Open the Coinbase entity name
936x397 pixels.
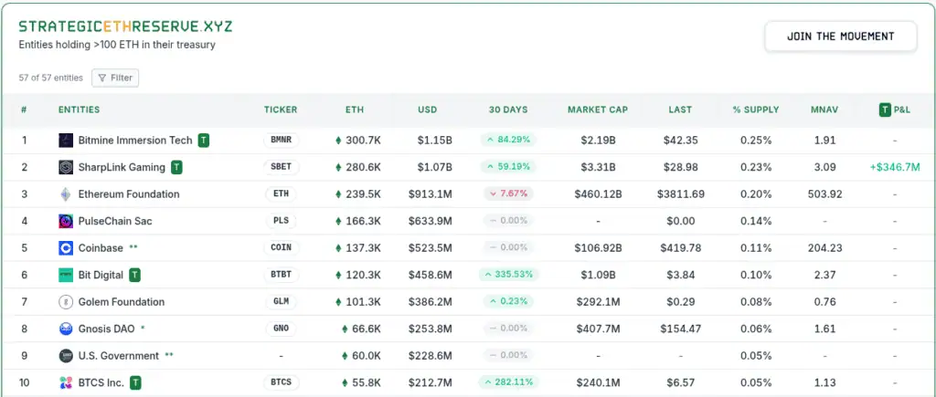pyautogui.click(x=101, y=248)
